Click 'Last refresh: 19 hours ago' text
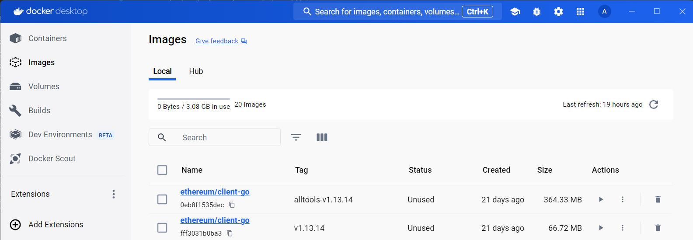Image resolution: width=693 pixels, height=240 pixels. point(602,104)
